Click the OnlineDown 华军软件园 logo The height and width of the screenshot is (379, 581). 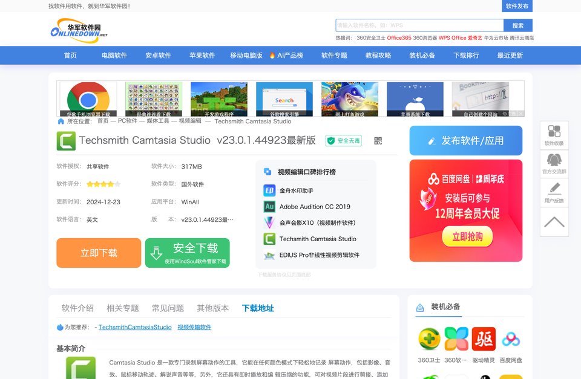[79, 31]
